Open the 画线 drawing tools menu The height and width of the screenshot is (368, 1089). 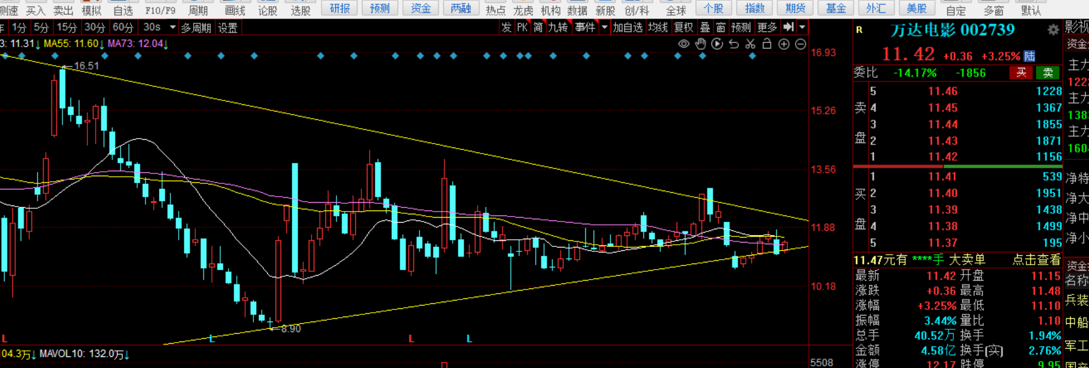click(235, 10)
